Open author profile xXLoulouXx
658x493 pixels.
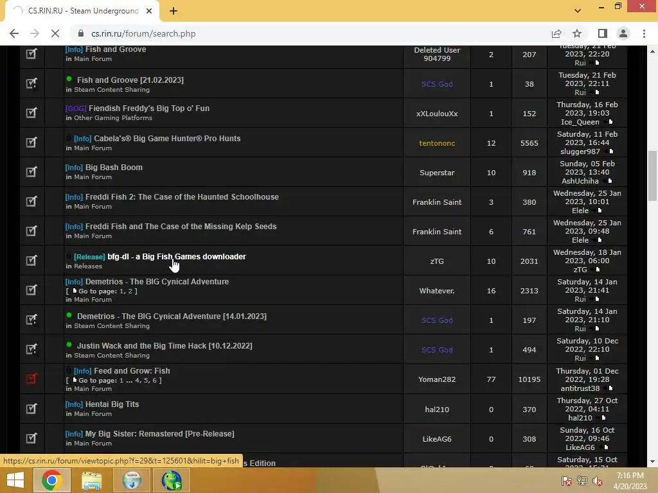pyautogui.click(x=437, y=114)
